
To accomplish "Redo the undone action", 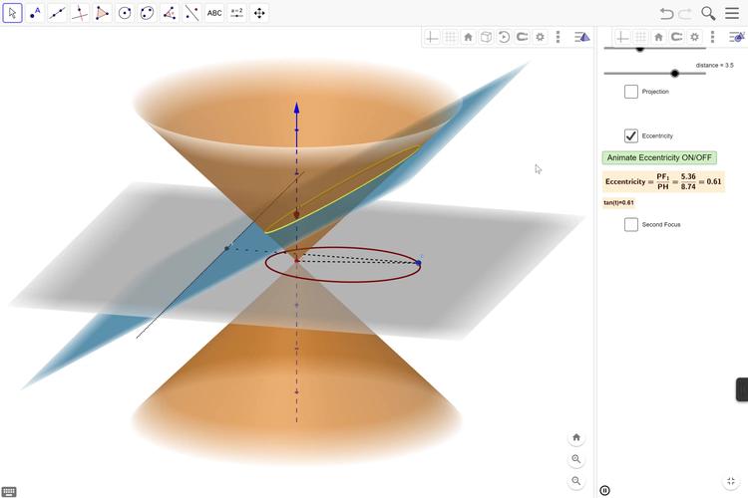I will (685, 13).
